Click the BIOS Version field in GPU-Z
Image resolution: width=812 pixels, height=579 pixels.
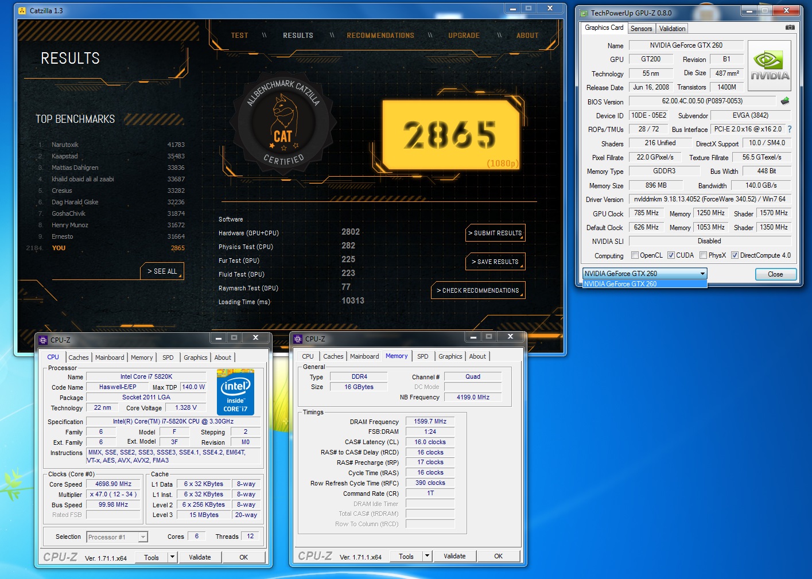pyautogui.click(x=702, y=101)
